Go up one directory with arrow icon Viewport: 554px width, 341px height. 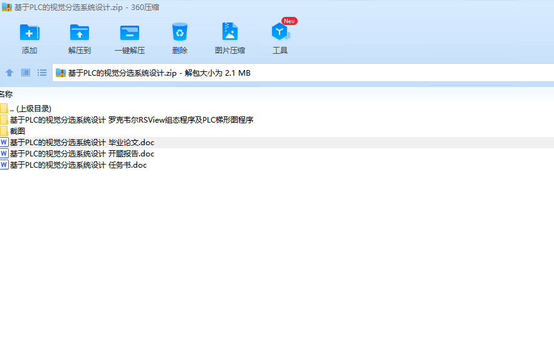[x=9, y=73]
